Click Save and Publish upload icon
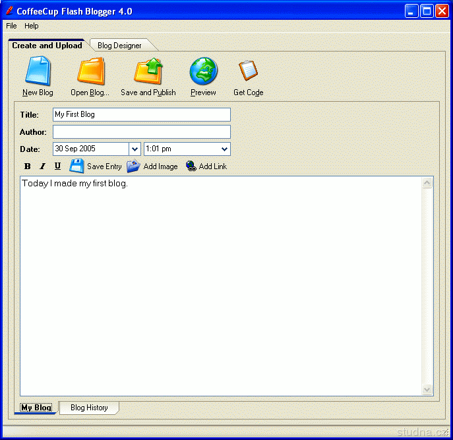Screen dimensions: 453x440 pos(148,71)
